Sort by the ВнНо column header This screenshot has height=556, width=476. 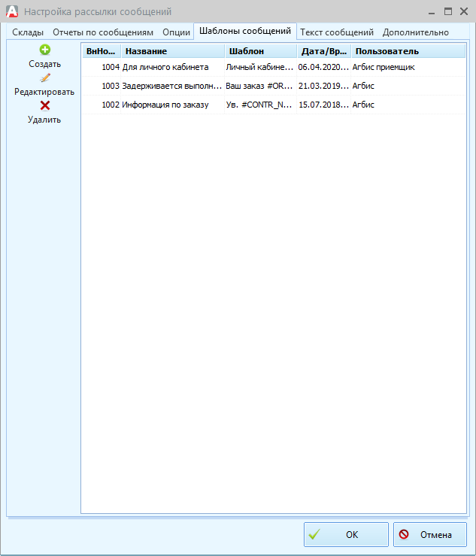pos(102,51)
